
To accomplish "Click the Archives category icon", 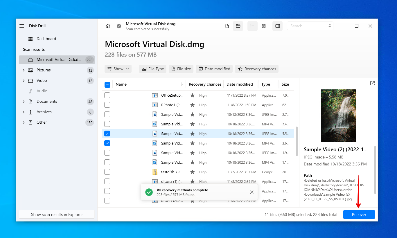I will (x=30, y=112).
